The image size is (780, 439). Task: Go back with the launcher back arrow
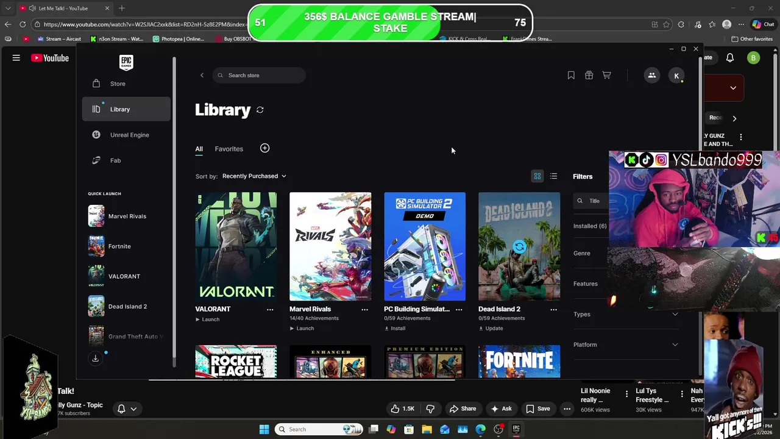tap(202, 75)
